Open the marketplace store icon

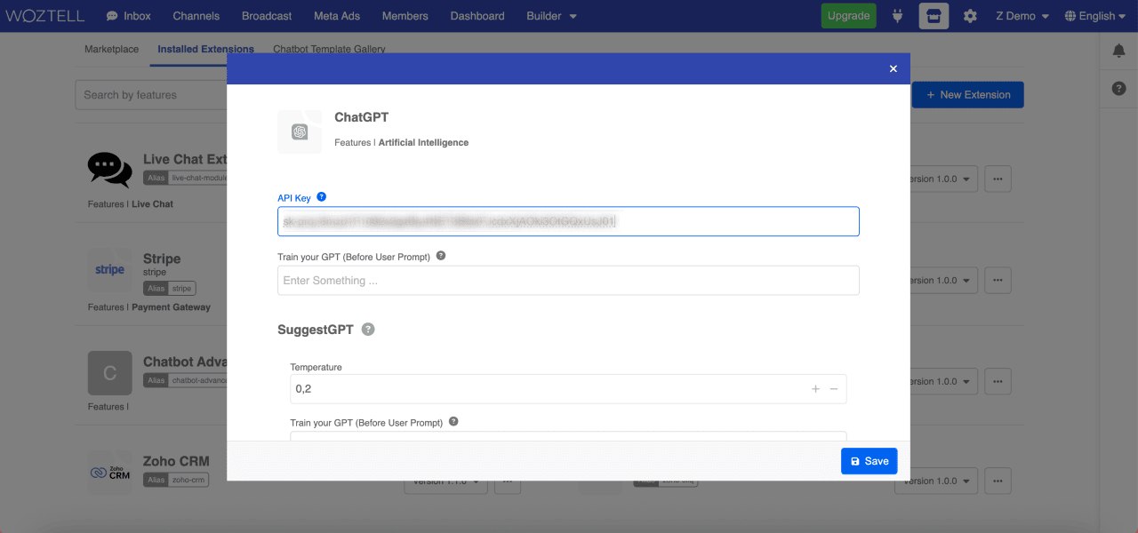pyautogui.click(x=934, y=16)
